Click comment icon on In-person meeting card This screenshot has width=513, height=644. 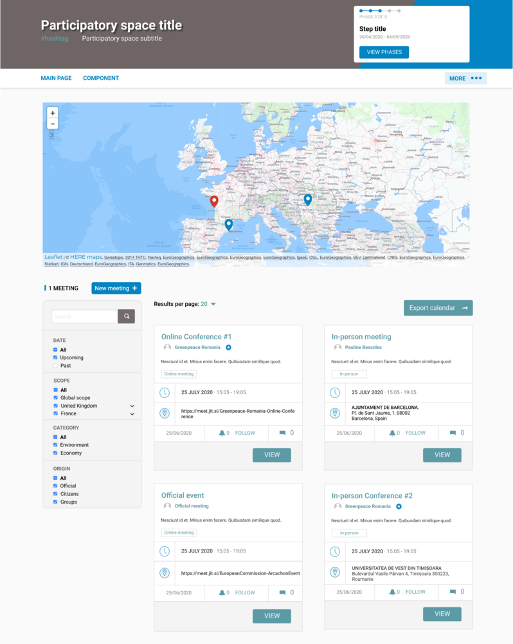(x=453, y=433)
